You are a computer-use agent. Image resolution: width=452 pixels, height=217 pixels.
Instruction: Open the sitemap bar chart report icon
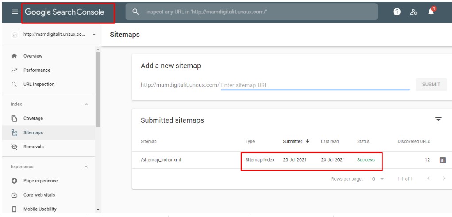coord(442,160)
